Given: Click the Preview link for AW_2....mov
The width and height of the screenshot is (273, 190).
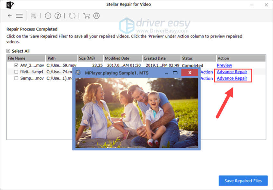Looking at the screenshot, I should click(x=224, y=65).
